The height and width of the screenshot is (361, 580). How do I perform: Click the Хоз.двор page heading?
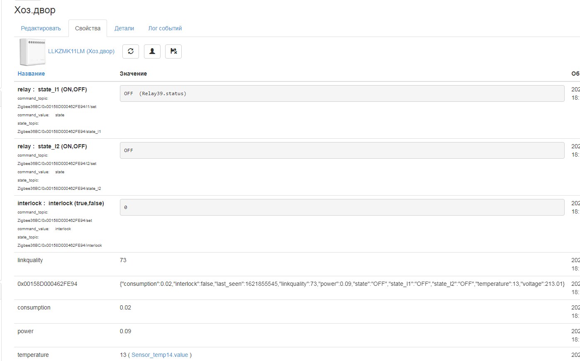(34, 10)
